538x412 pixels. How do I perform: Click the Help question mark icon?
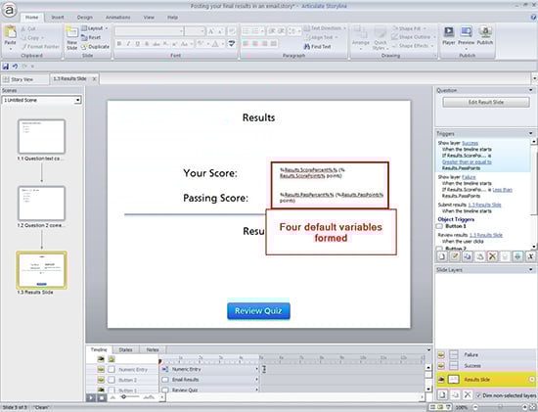(x=534, y=17)
